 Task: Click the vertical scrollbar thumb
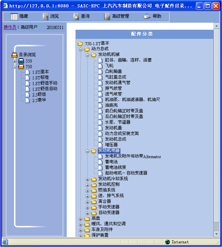click(217, 125)
